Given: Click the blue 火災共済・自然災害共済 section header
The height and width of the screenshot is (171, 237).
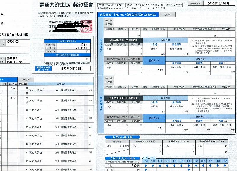Looking at the screenshot, I should 129,15.
